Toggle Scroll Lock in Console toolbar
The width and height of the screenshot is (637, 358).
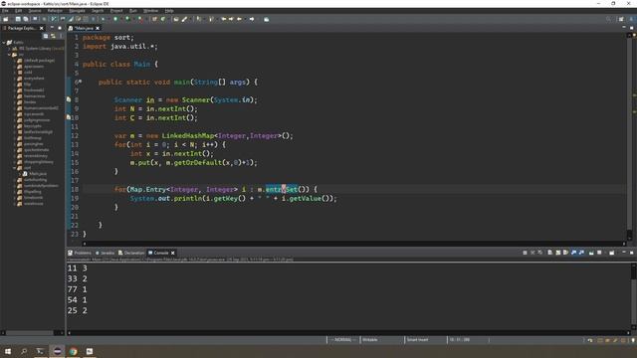pyautogui.click(x=557, y=253)
